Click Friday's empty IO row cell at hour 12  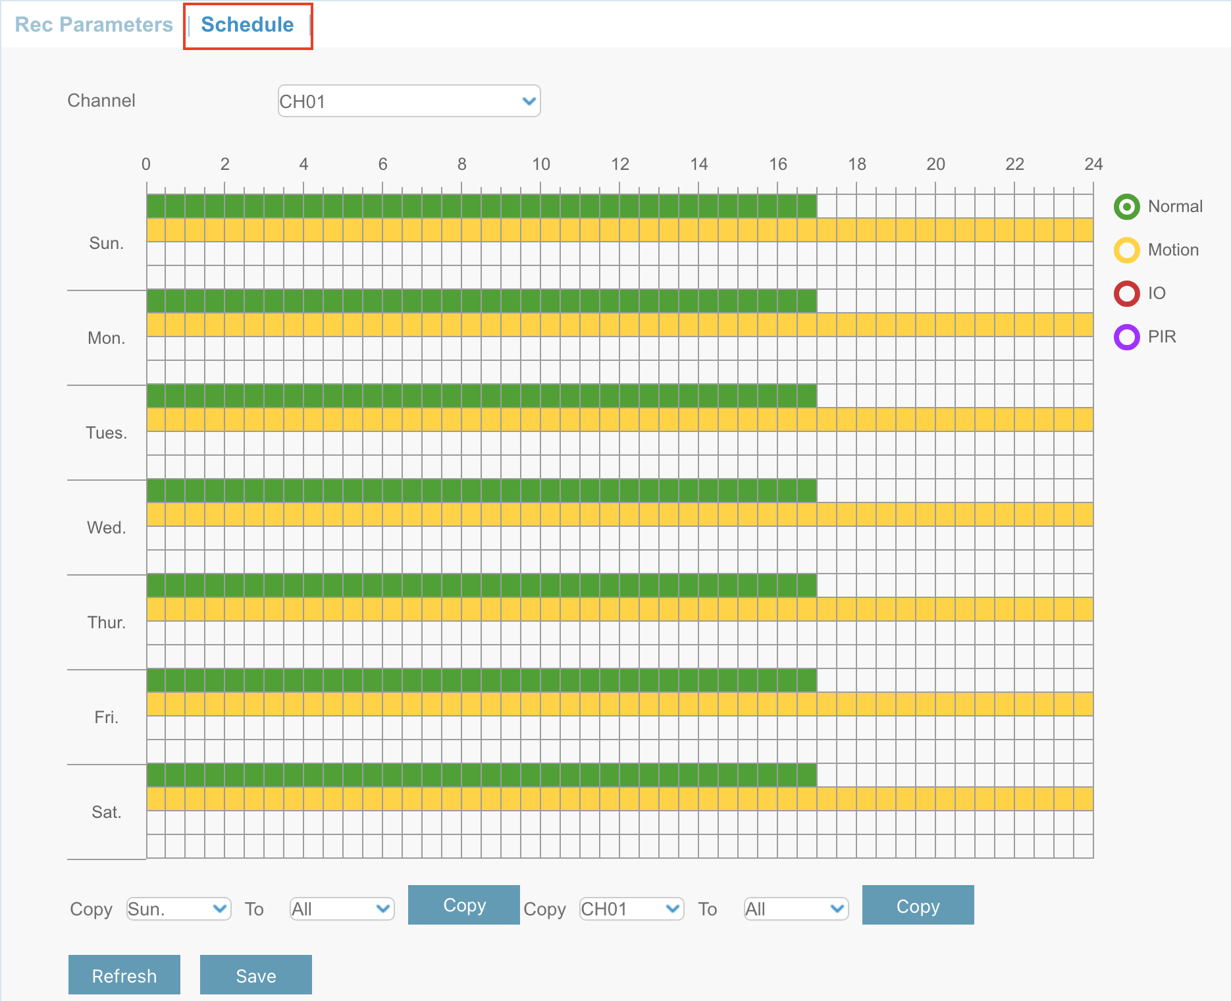click(629, 728)
